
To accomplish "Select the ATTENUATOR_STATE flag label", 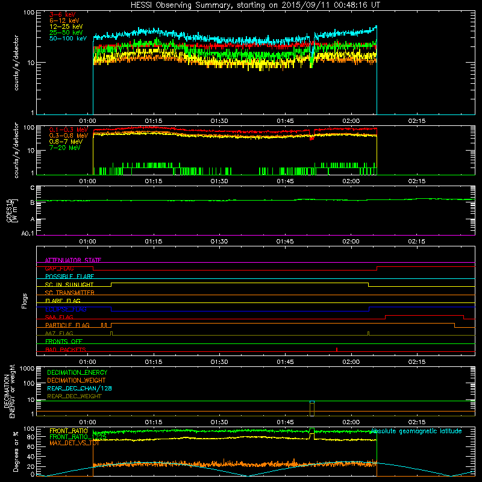I will point(73,260).
